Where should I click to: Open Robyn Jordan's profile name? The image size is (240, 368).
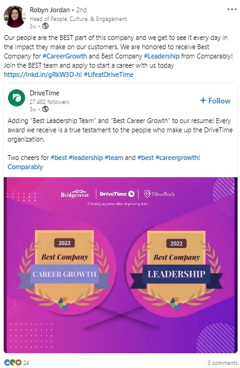coord(50,10)
